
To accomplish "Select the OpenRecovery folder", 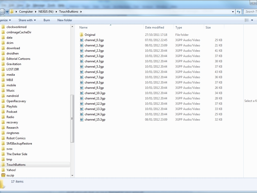I will (x=16, y=101).
